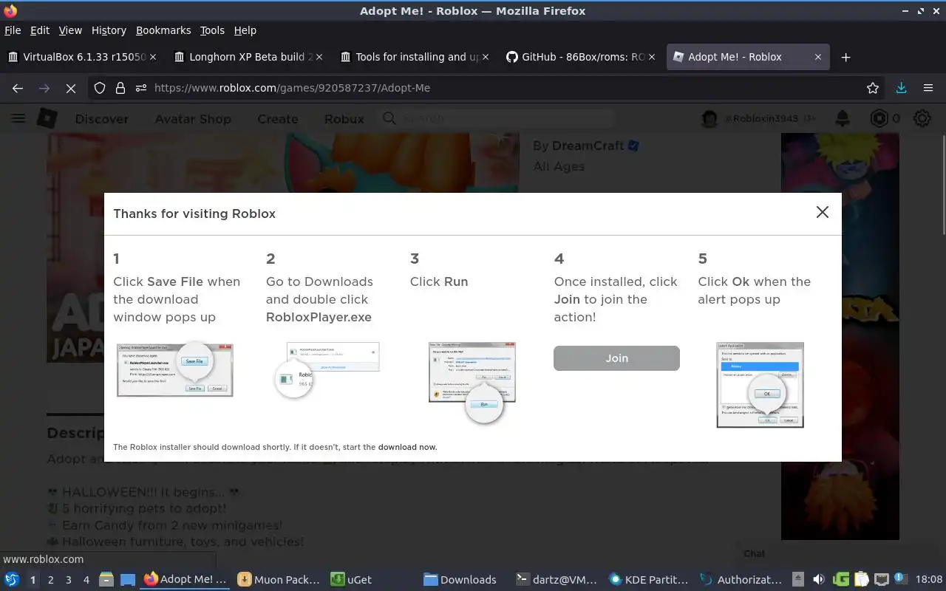Close the GitHub 86Box/roms tab
This screenshot has height=591, width=946.
tap(652, 57)
